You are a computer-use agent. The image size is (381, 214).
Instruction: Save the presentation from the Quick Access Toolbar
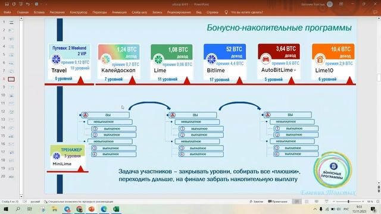(7, 4)
